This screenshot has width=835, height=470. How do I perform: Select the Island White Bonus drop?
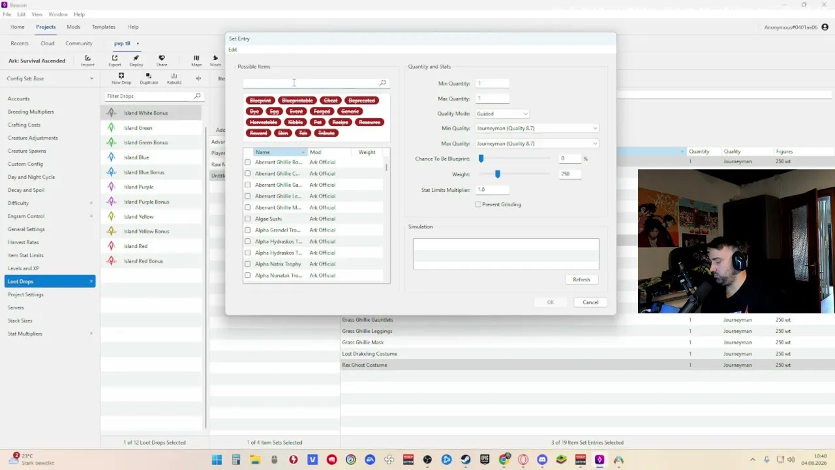[x=151, y=113]
